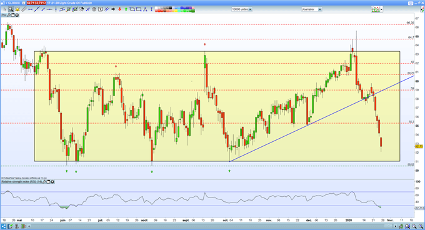425x230 pixels.
Task: Select the ruler measurement tool
Action: pos(24,9)
